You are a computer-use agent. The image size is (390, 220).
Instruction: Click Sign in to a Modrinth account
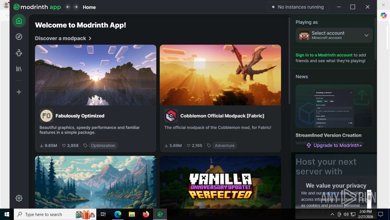[x=324, y=55]
